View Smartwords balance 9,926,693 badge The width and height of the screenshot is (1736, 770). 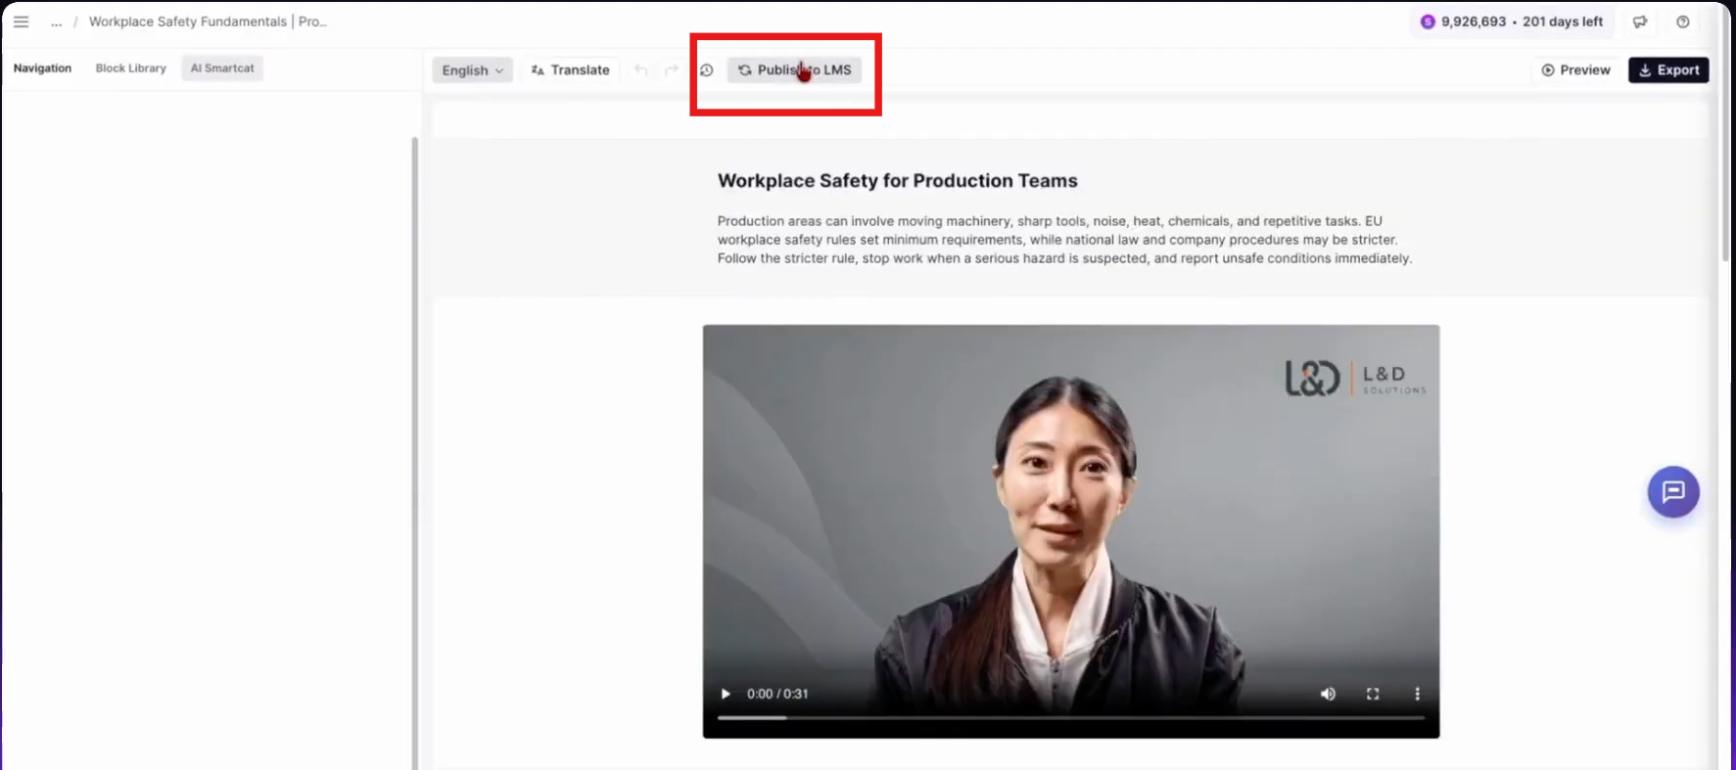pos(1511,22)
